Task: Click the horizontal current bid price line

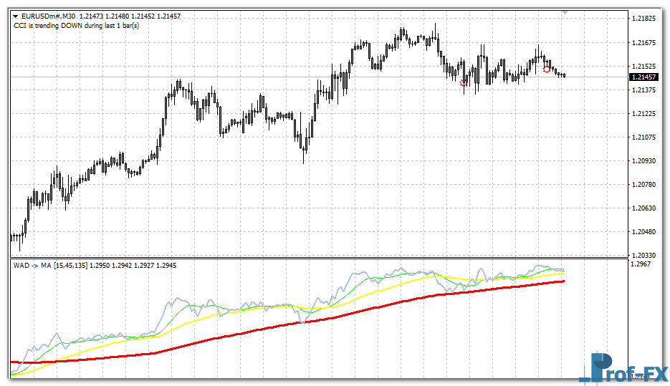Action: click(215, 77)
